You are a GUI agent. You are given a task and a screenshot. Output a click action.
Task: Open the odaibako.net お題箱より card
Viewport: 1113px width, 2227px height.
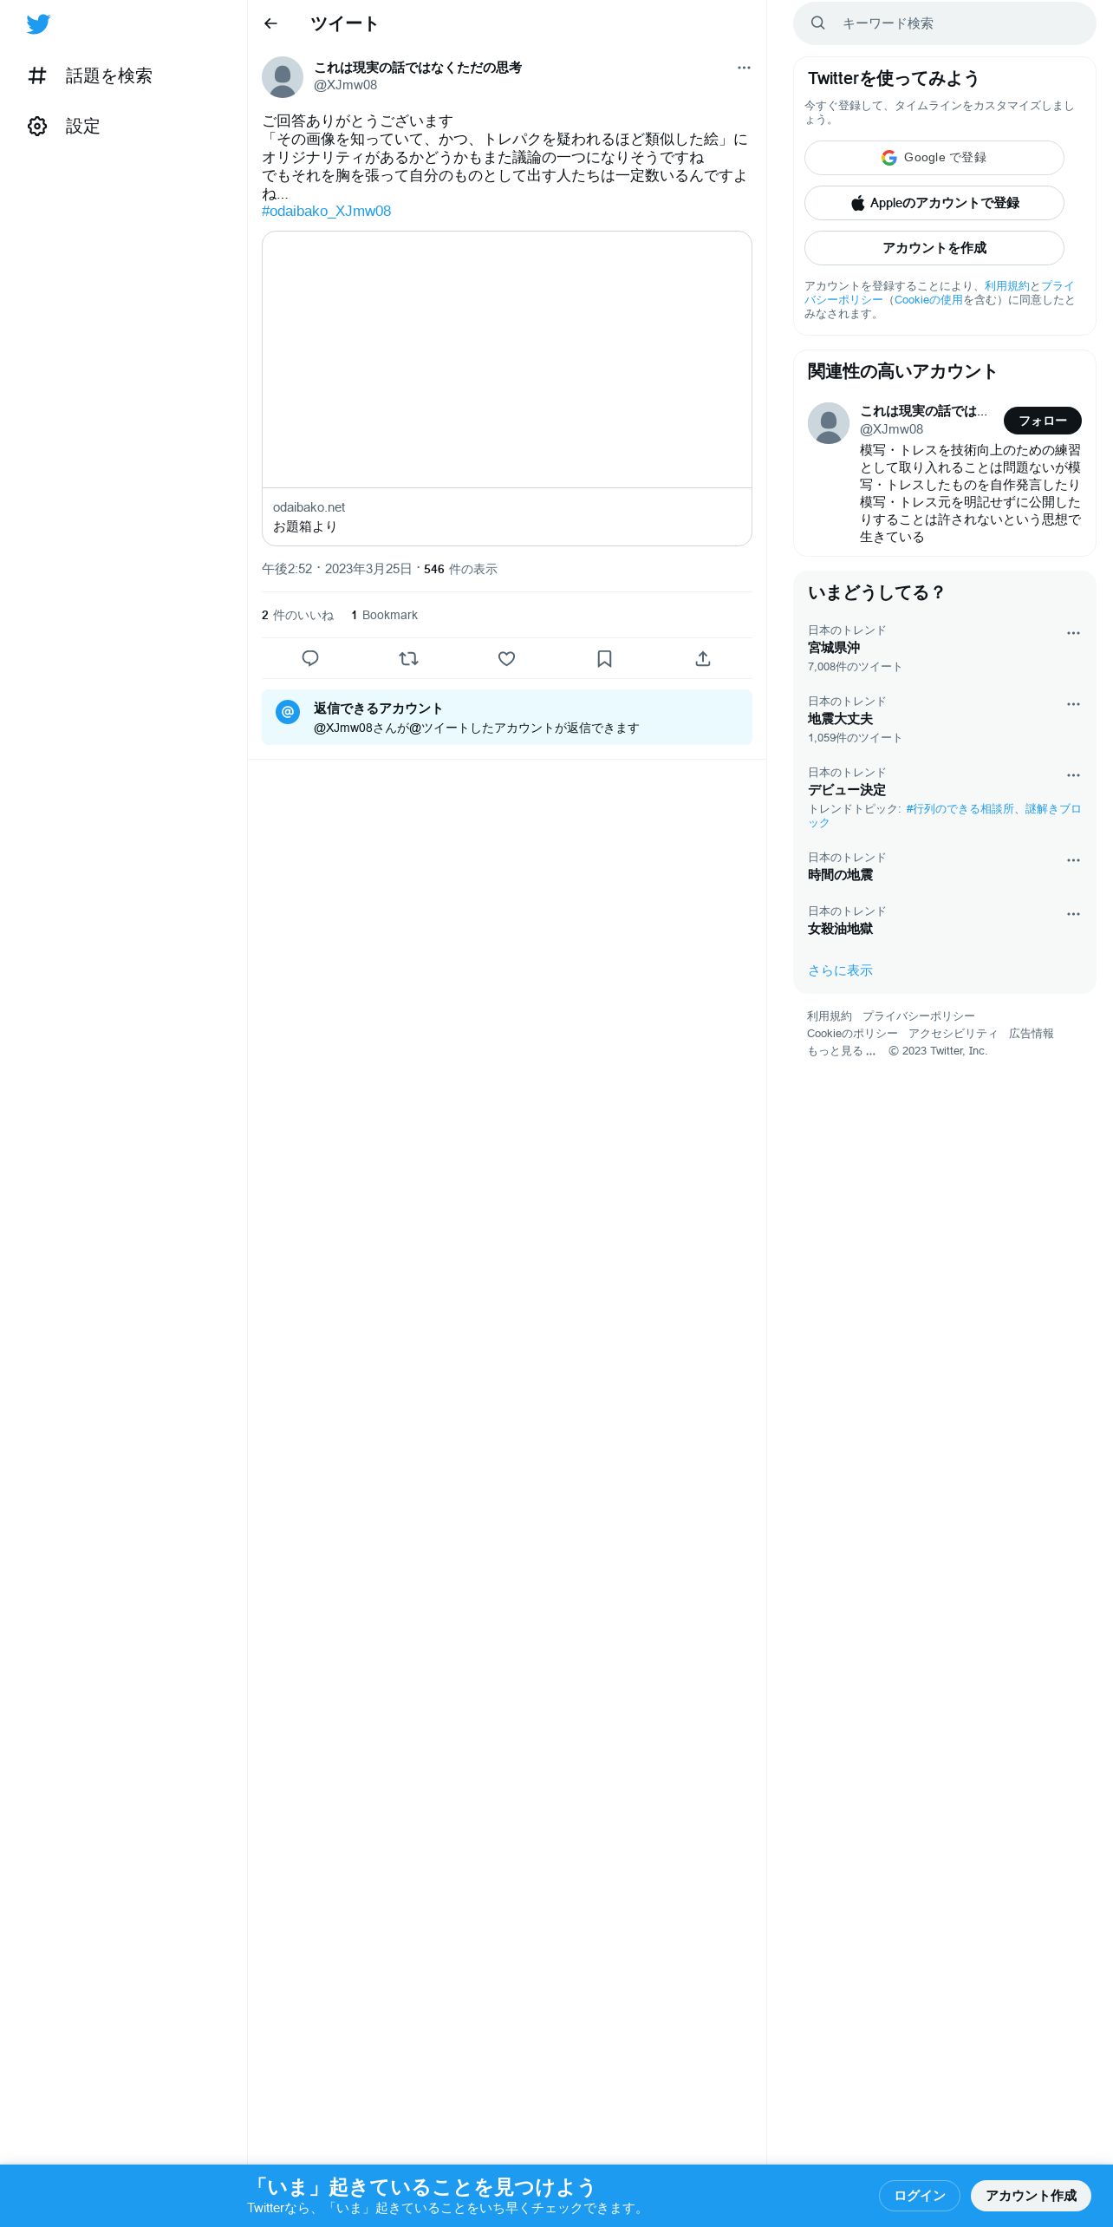pos(507,389)
